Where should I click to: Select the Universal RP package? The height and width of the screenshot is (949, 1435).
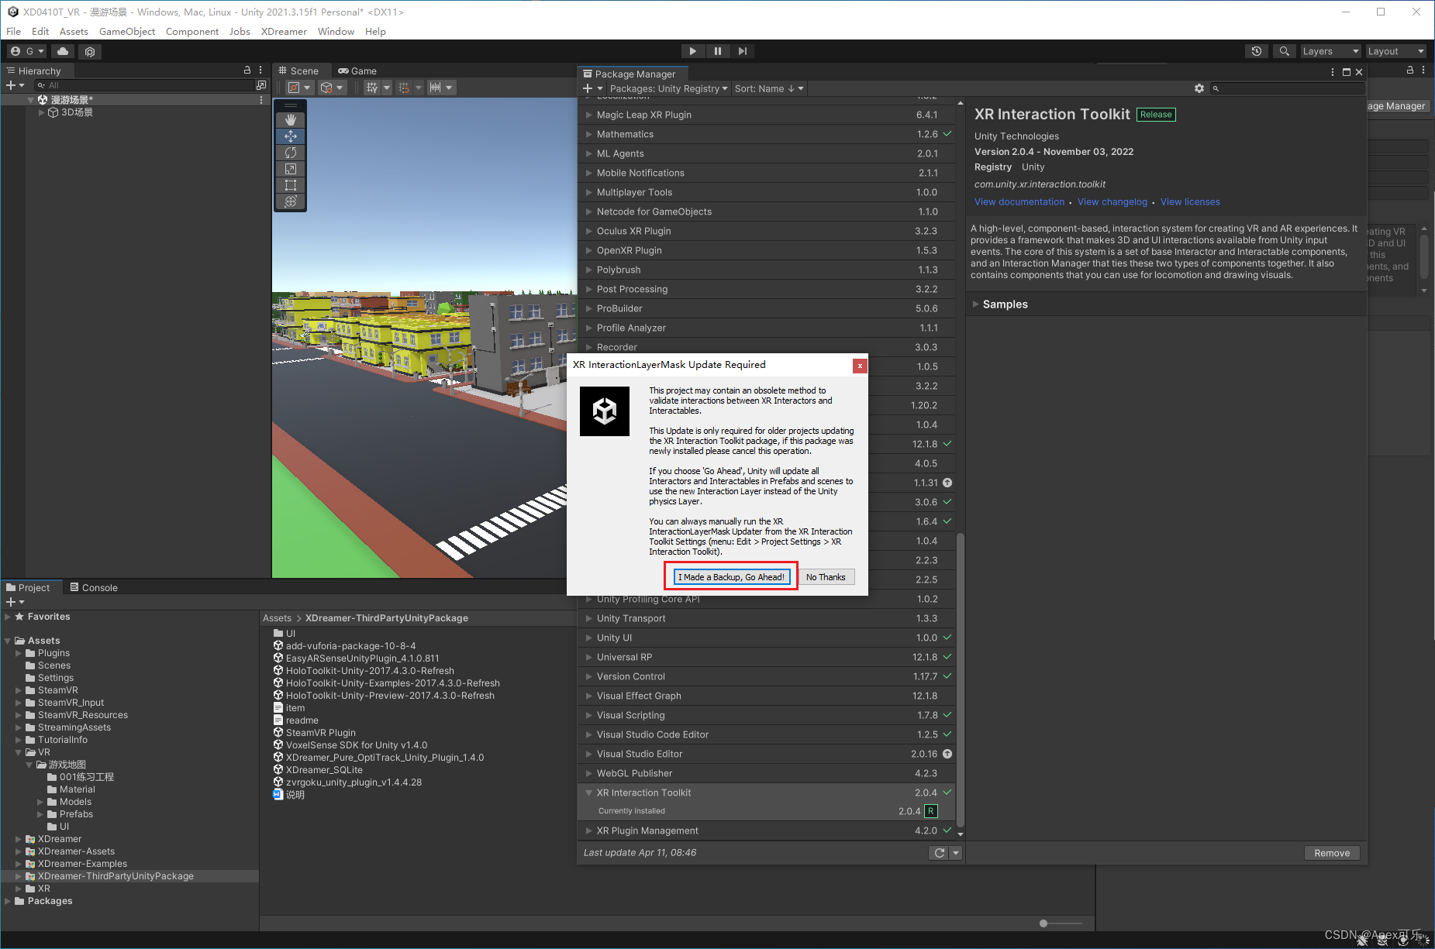[768, 657]
